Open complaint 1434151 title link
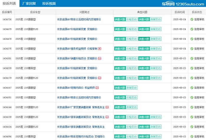The height and width of the screenshot is (140, 206). (79, 98)
